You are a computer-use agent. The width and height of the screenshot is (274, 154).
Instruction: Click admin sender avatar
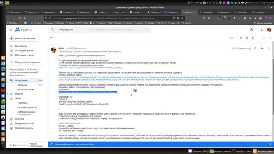click(53, 50)
